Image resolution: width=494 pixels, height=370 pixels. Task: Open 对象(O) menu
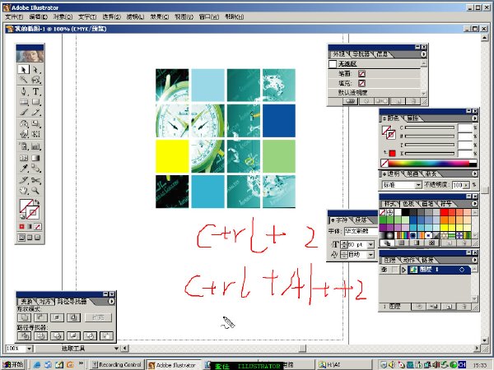click(63, 16)
